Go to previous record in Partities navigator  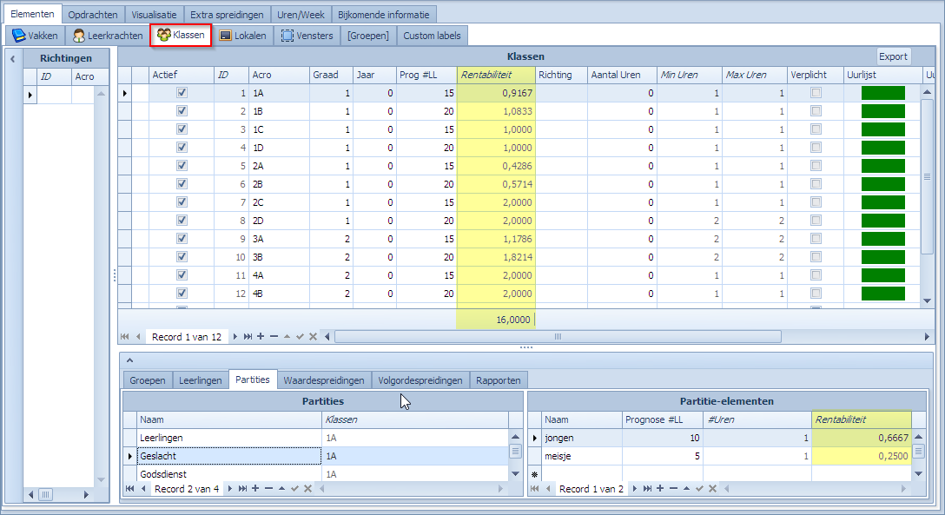coord(142,488)
